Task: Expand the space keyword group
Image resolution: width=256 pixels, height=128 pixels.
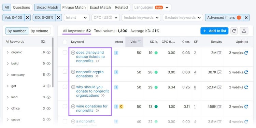Action: pyautogui.click(x=8, y=120)
